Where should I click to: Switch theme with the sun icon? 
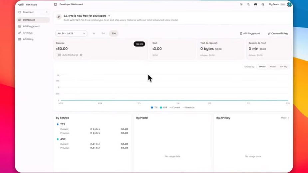tap(241, 4)
